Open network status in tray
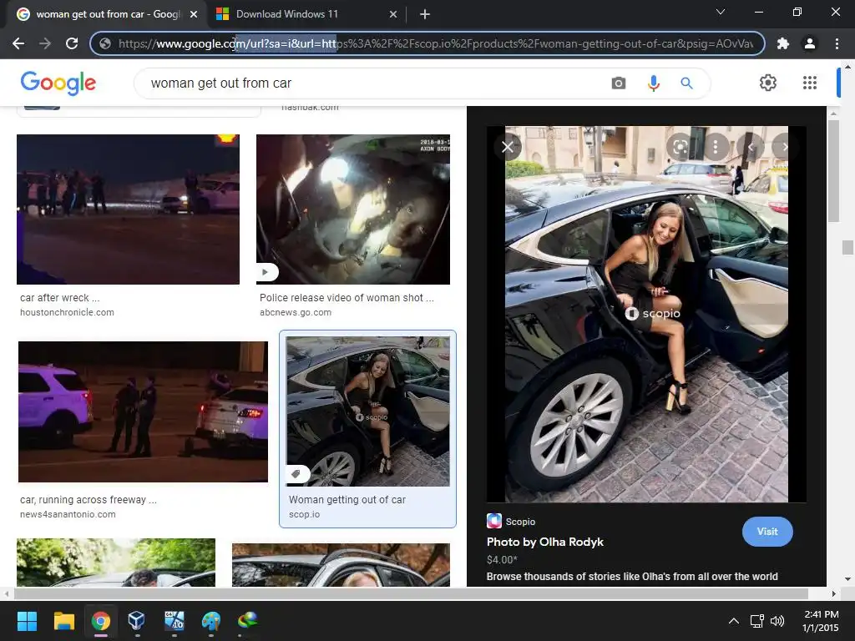This screenshot has height=641, width=855. tap(756, 620)
